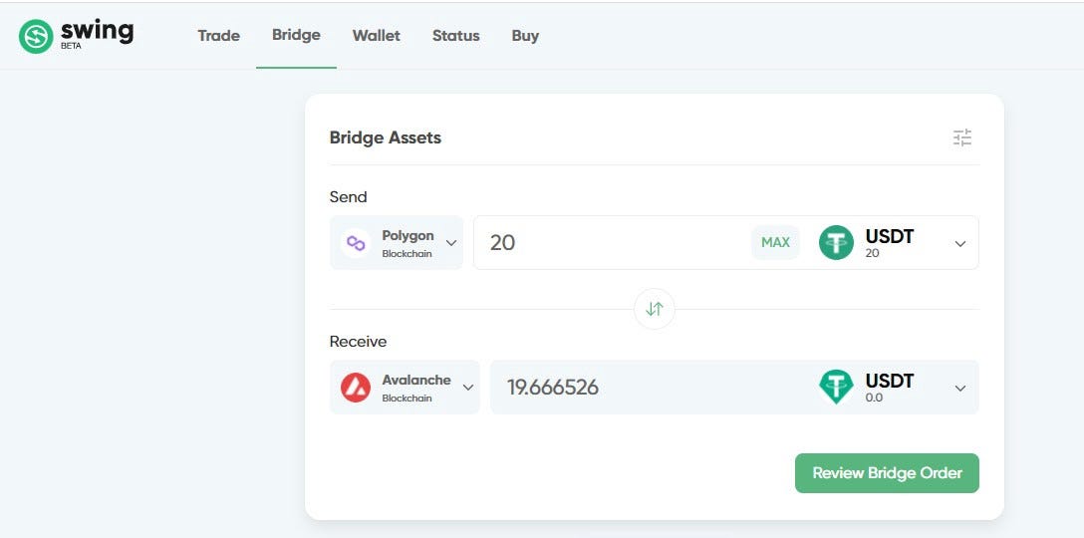Click the USDT icon in Receive row
The width and height of the screenshot is (1084, 538).
[x=837, y=388]
